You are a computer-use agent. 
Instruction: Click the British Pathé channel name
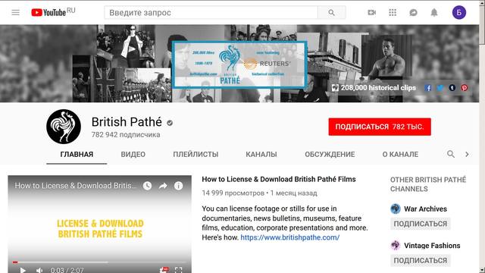click(127, 122)
